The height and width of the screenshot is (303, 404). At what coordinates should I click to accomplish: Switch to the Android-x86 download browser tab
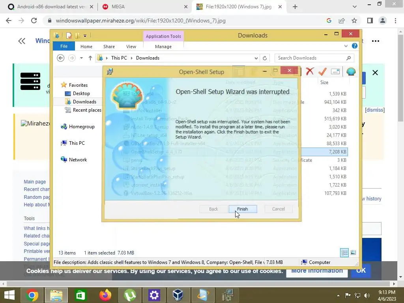51,7
